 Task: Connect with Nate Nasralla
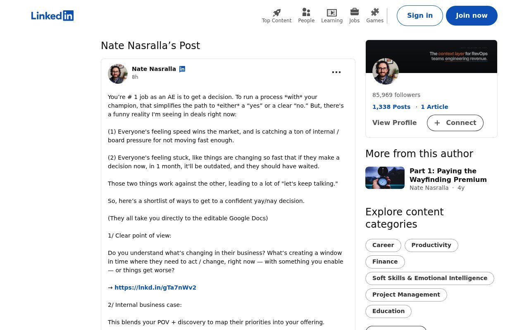[x=455, y=123]
